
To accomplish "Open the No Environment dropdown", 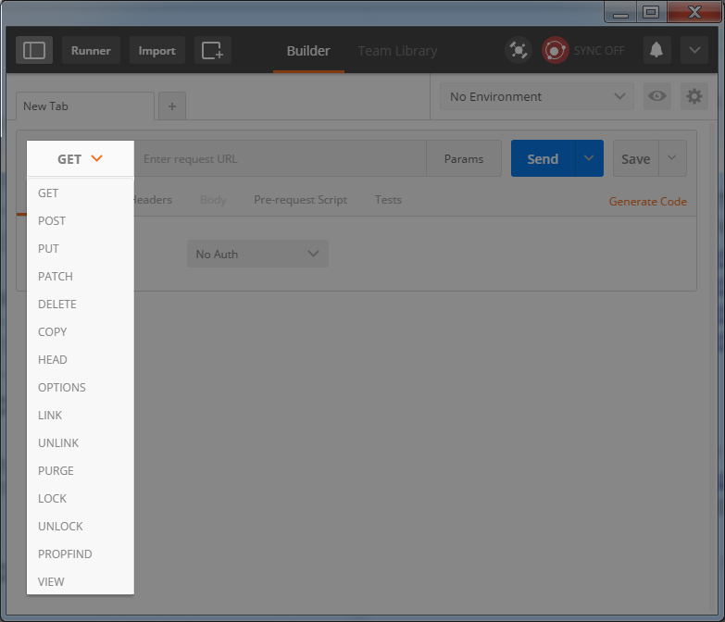I will [536, 96].
